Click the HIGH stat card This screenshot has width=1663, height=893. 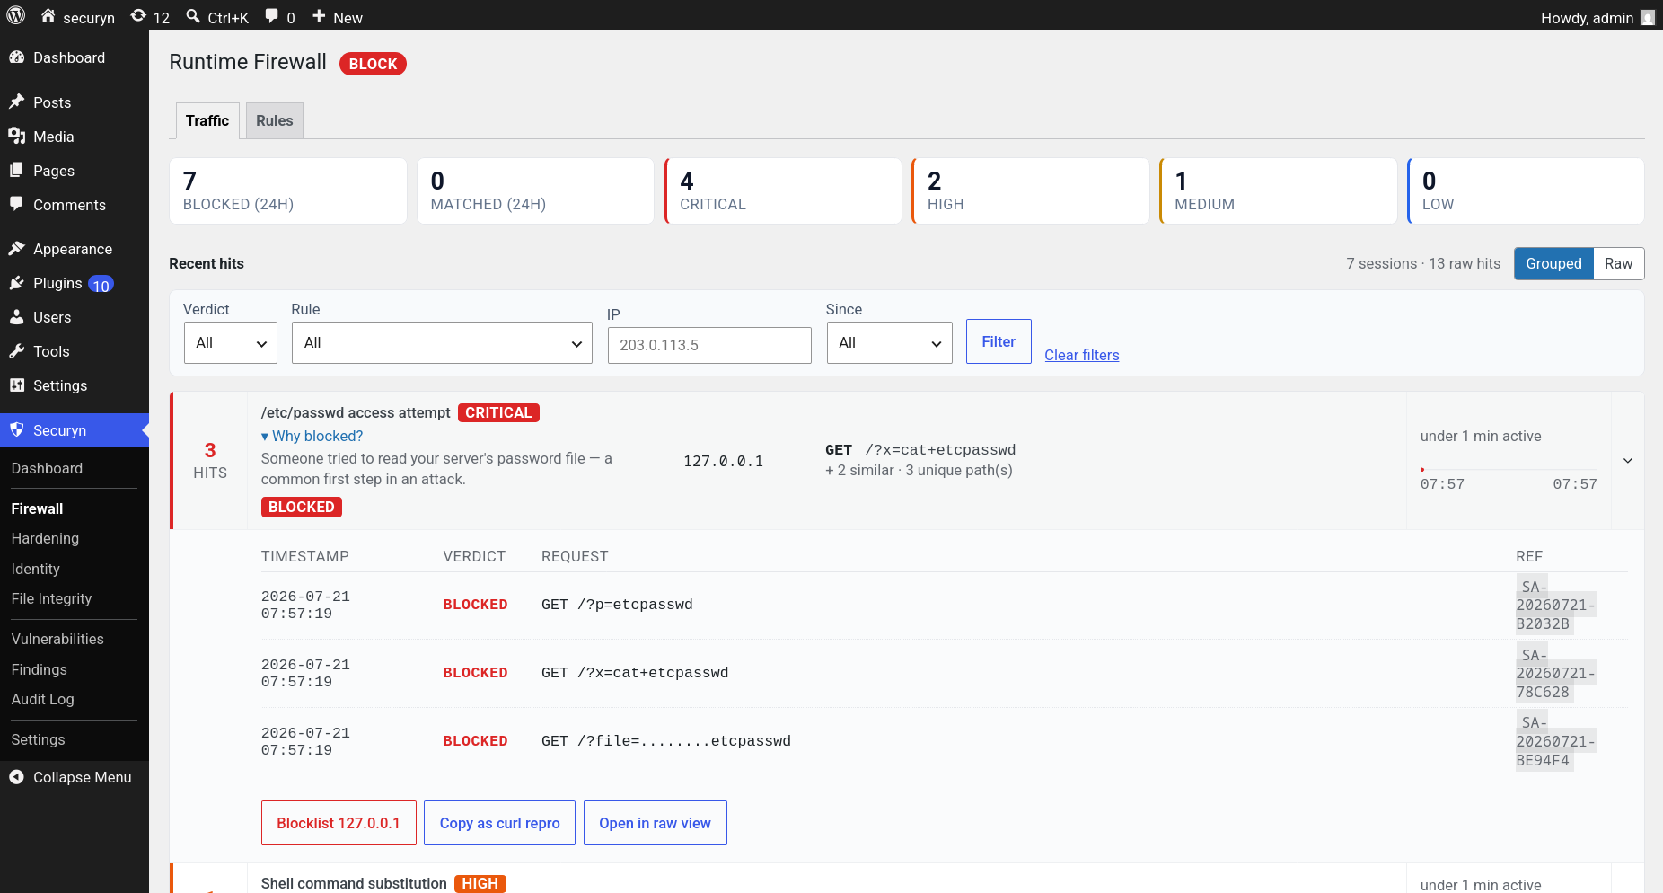click(1031, 191)
